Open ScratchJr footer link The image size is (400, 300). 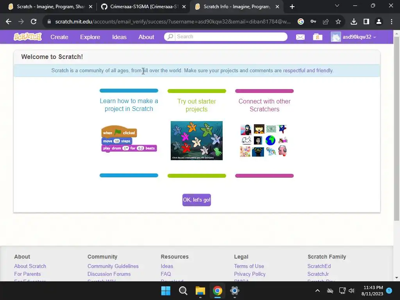(318, 274)
